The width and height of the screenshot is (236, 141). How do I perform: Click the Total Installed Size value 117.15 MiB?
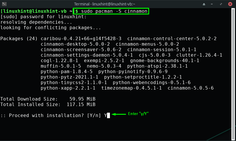tap(81, 105)
